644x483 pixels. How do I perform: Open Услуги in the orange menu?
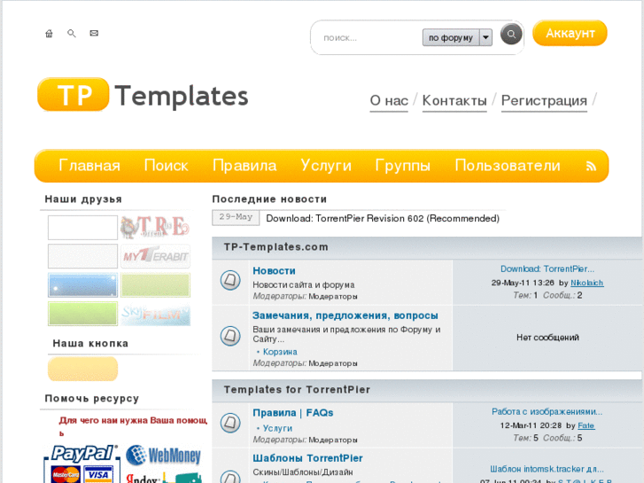tap(326, 166)
